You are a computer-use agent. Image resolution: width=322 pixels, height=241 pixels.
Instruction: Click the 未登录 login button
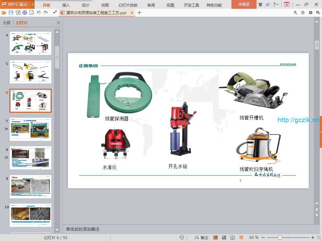[x=244, y=4]
